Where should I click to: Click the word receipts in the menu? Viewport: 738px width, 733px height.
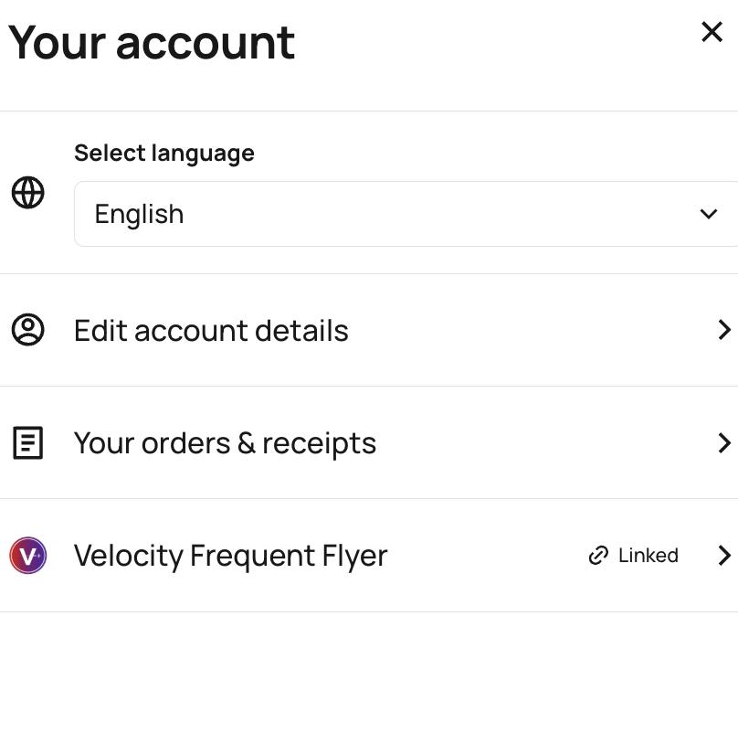tap(319, 443)
